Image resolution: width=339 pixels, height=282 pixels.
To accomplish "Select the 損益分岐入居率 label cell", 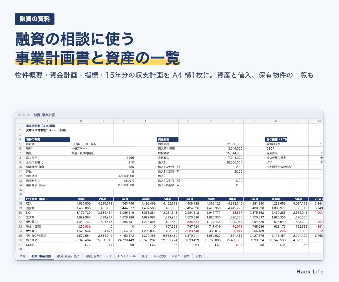I will tap(287, 158).
